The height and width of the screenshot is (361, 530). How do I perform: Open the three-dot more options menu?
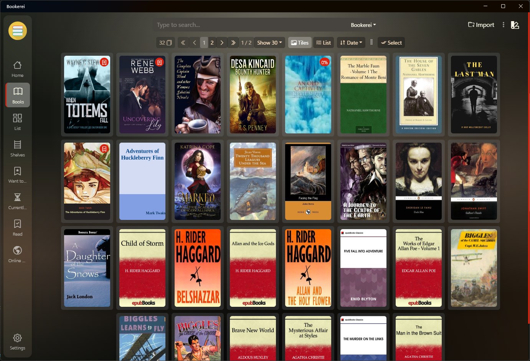[504, 25]
